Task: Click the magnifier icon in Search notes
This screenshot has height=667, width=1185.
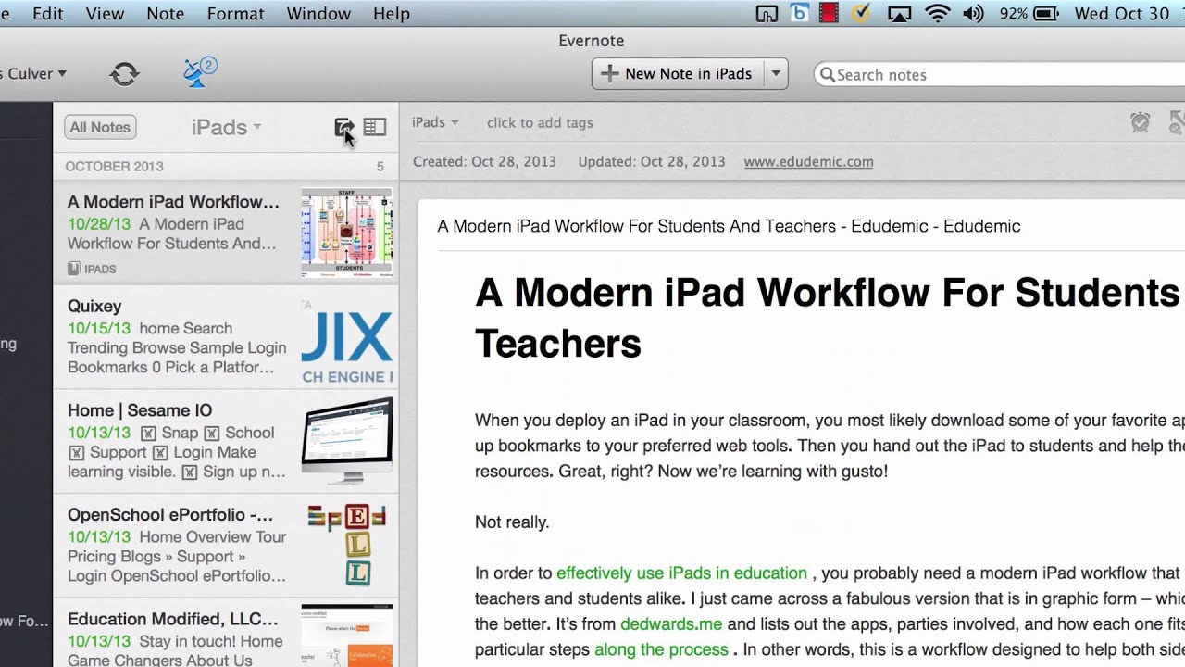Action: (828, 74)
